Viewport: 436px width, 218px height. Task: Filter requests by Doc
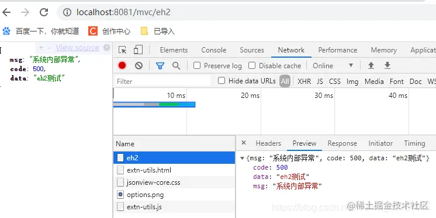coord(416,81)
